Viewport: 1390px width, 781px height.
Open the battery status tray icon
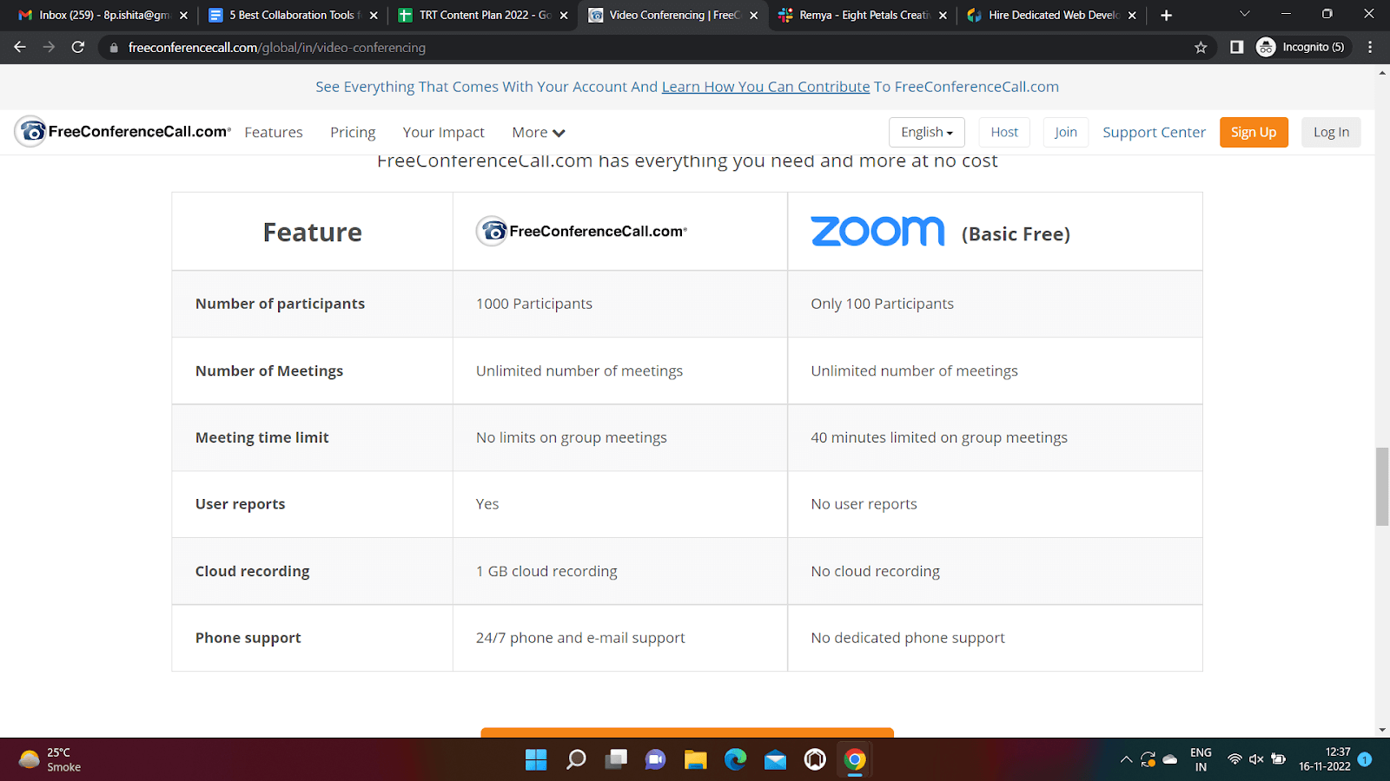tap(1278, 759)
